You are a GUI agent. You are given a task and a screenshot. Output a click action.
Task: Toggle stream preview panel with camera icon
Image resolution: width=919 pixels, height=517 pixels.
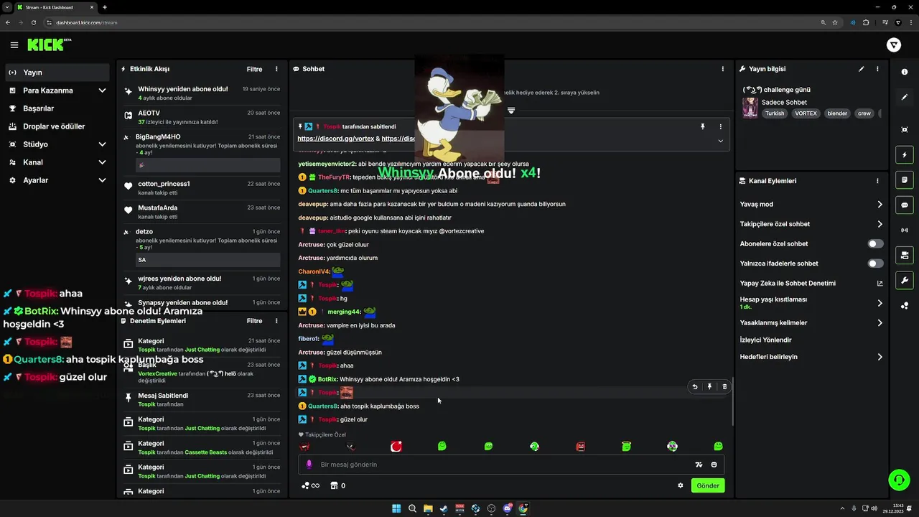pos(905,255)
